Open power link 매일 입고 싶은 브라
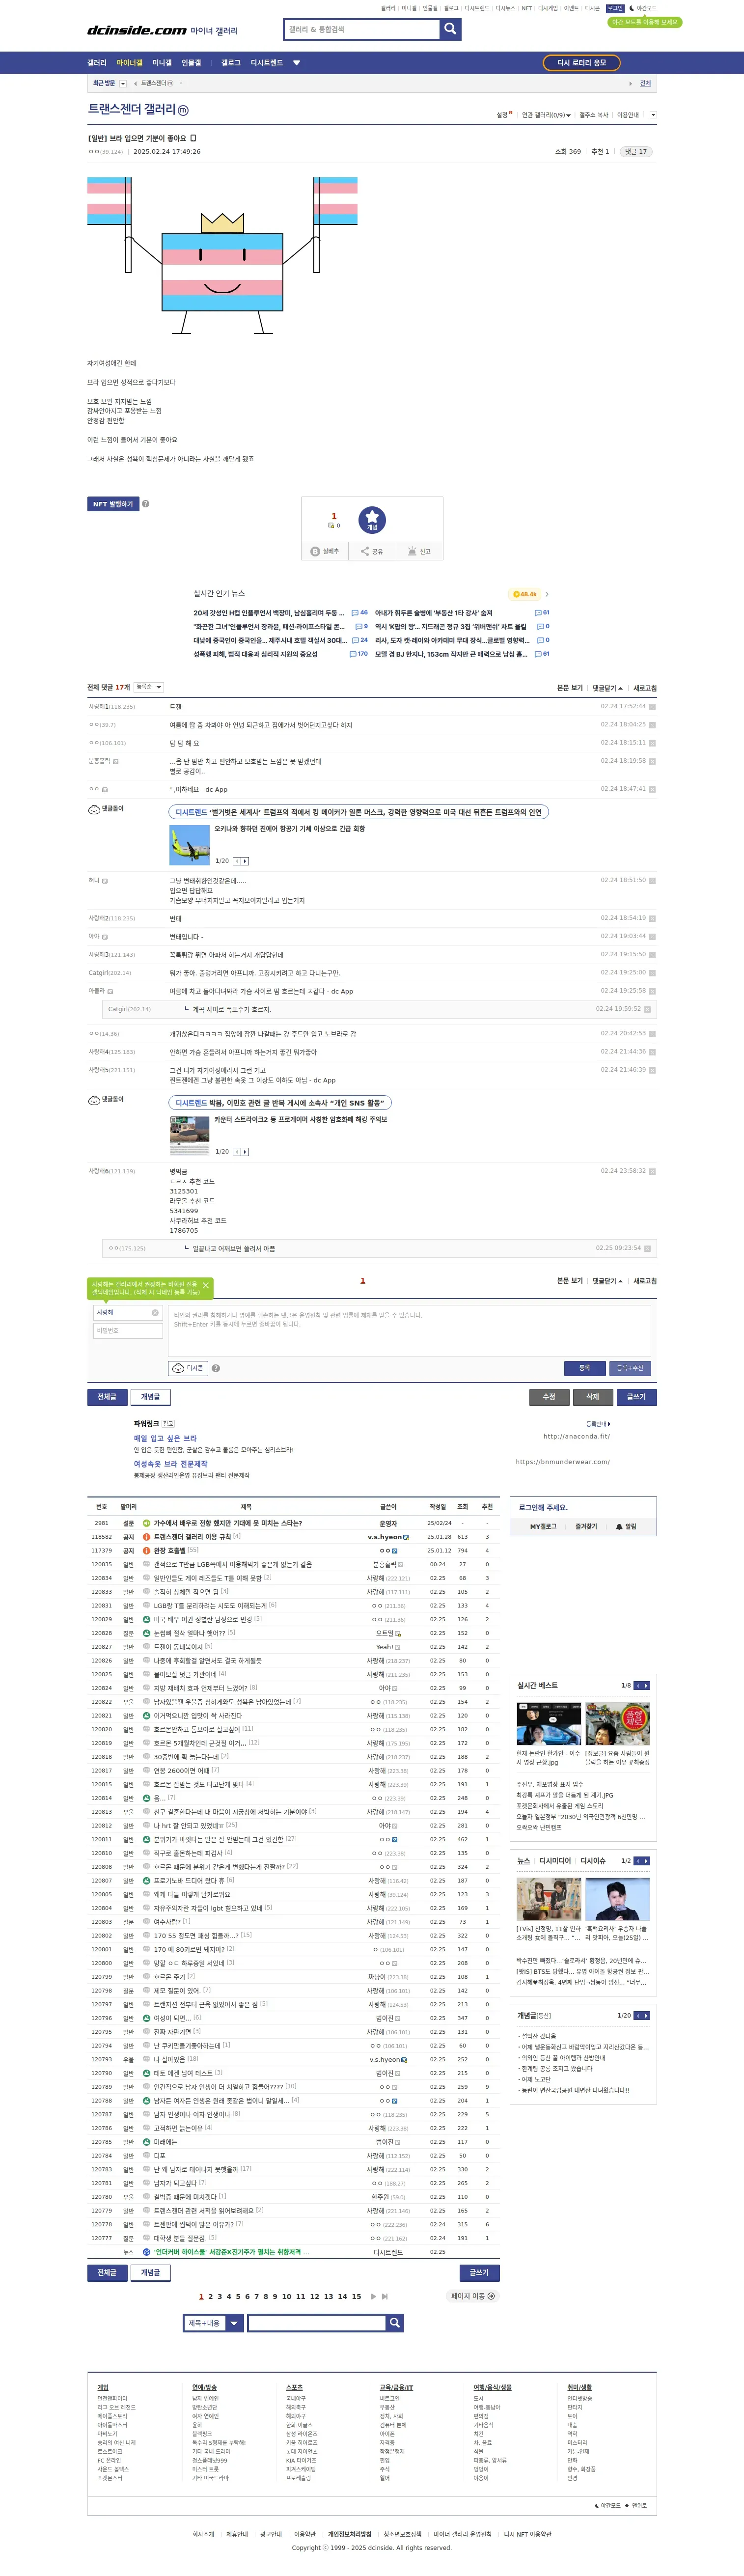 coord(165,1438)
